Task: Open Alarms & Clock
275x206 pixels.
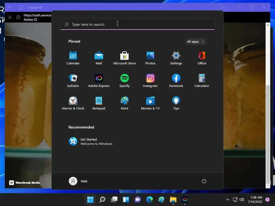Action: click(73, 103)
